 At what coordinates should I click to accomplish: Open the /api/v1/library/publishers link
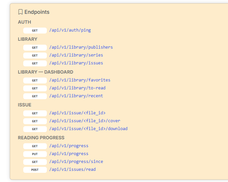pyautogui.click(x=81, y=47)
